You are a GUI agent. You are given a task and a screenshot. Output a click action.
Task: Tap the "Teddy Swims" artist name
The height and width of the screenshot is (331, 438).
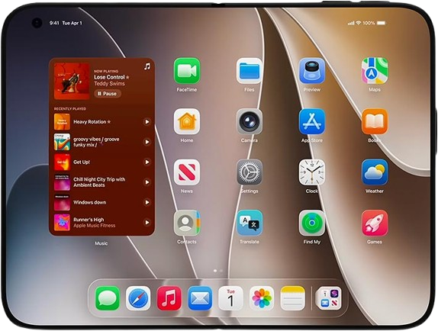109,84
